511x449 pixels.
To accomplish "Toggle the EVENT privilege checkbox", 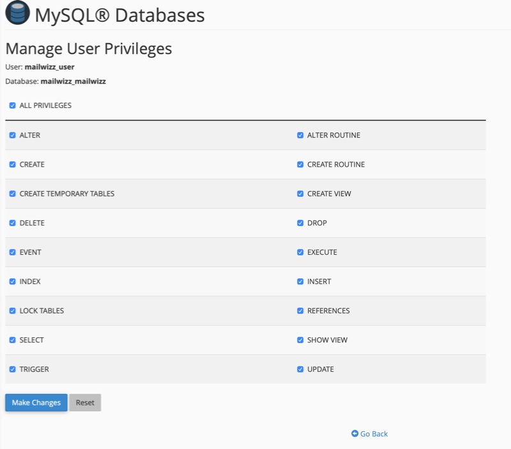I will (12, 252).
